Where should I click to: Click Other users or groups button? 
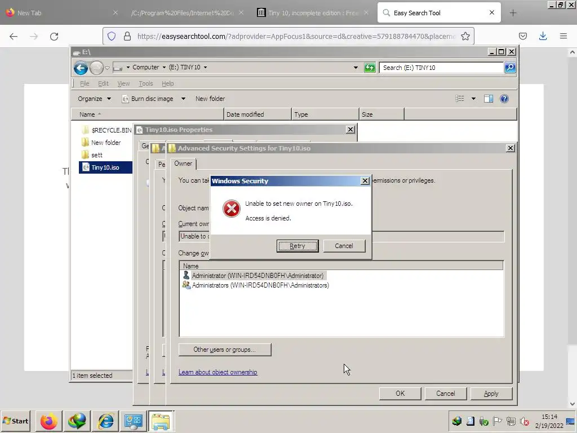pyautogui.click(x=225, y=350)
